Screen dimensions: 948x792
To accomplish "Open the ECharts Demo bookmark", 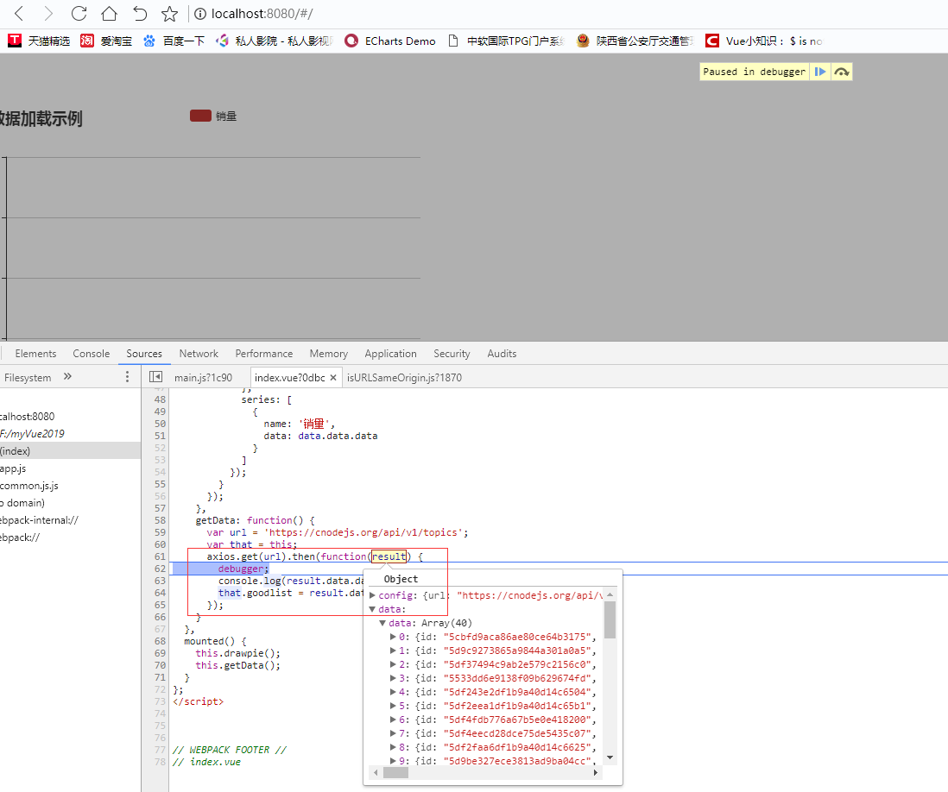I will click(390, 41).
